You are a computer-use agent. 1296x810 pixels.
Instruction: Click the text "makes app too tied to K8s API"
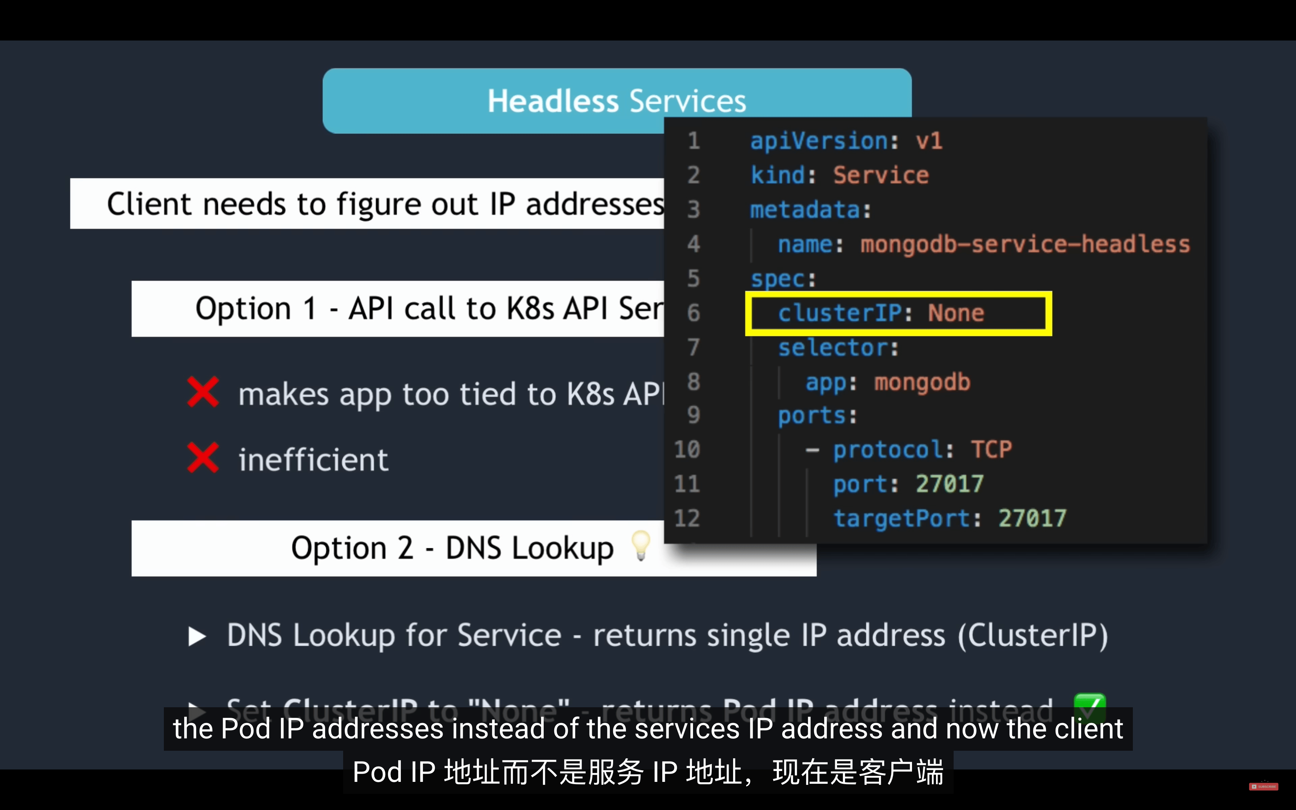451,394
